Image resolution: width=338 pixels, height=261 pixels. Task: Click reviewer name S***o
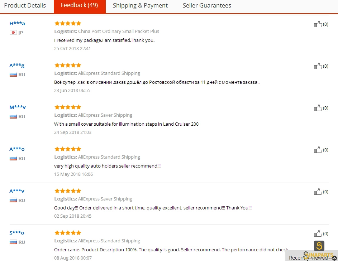(16, 233)
